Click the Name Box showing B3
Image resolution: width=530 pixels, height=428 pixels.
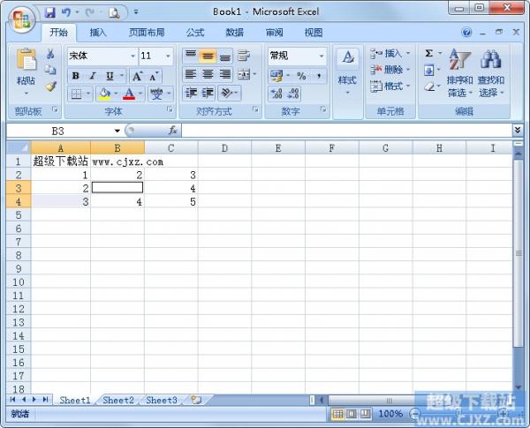[58, 130]
